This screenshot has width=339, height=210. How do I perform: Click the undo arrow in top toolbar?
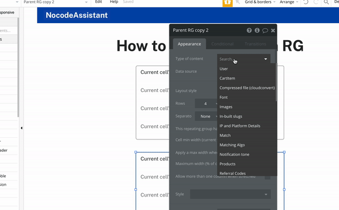(x=306, y=2)
